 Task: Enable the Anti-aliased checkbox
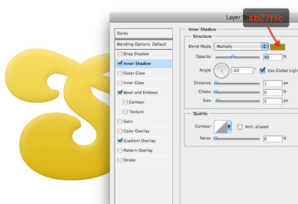pos(240,127)
